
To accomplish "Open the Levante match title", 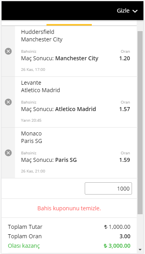I will [x=31, y=83].
